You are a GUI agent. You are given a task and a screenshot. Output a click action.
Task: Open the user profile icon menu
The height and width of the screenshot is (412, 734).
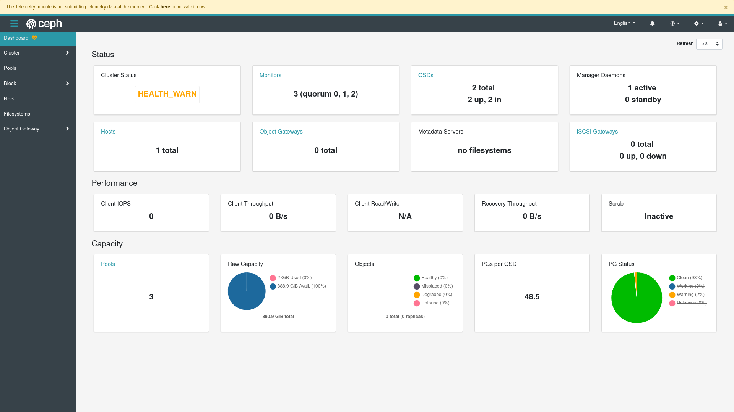(722, 23)
